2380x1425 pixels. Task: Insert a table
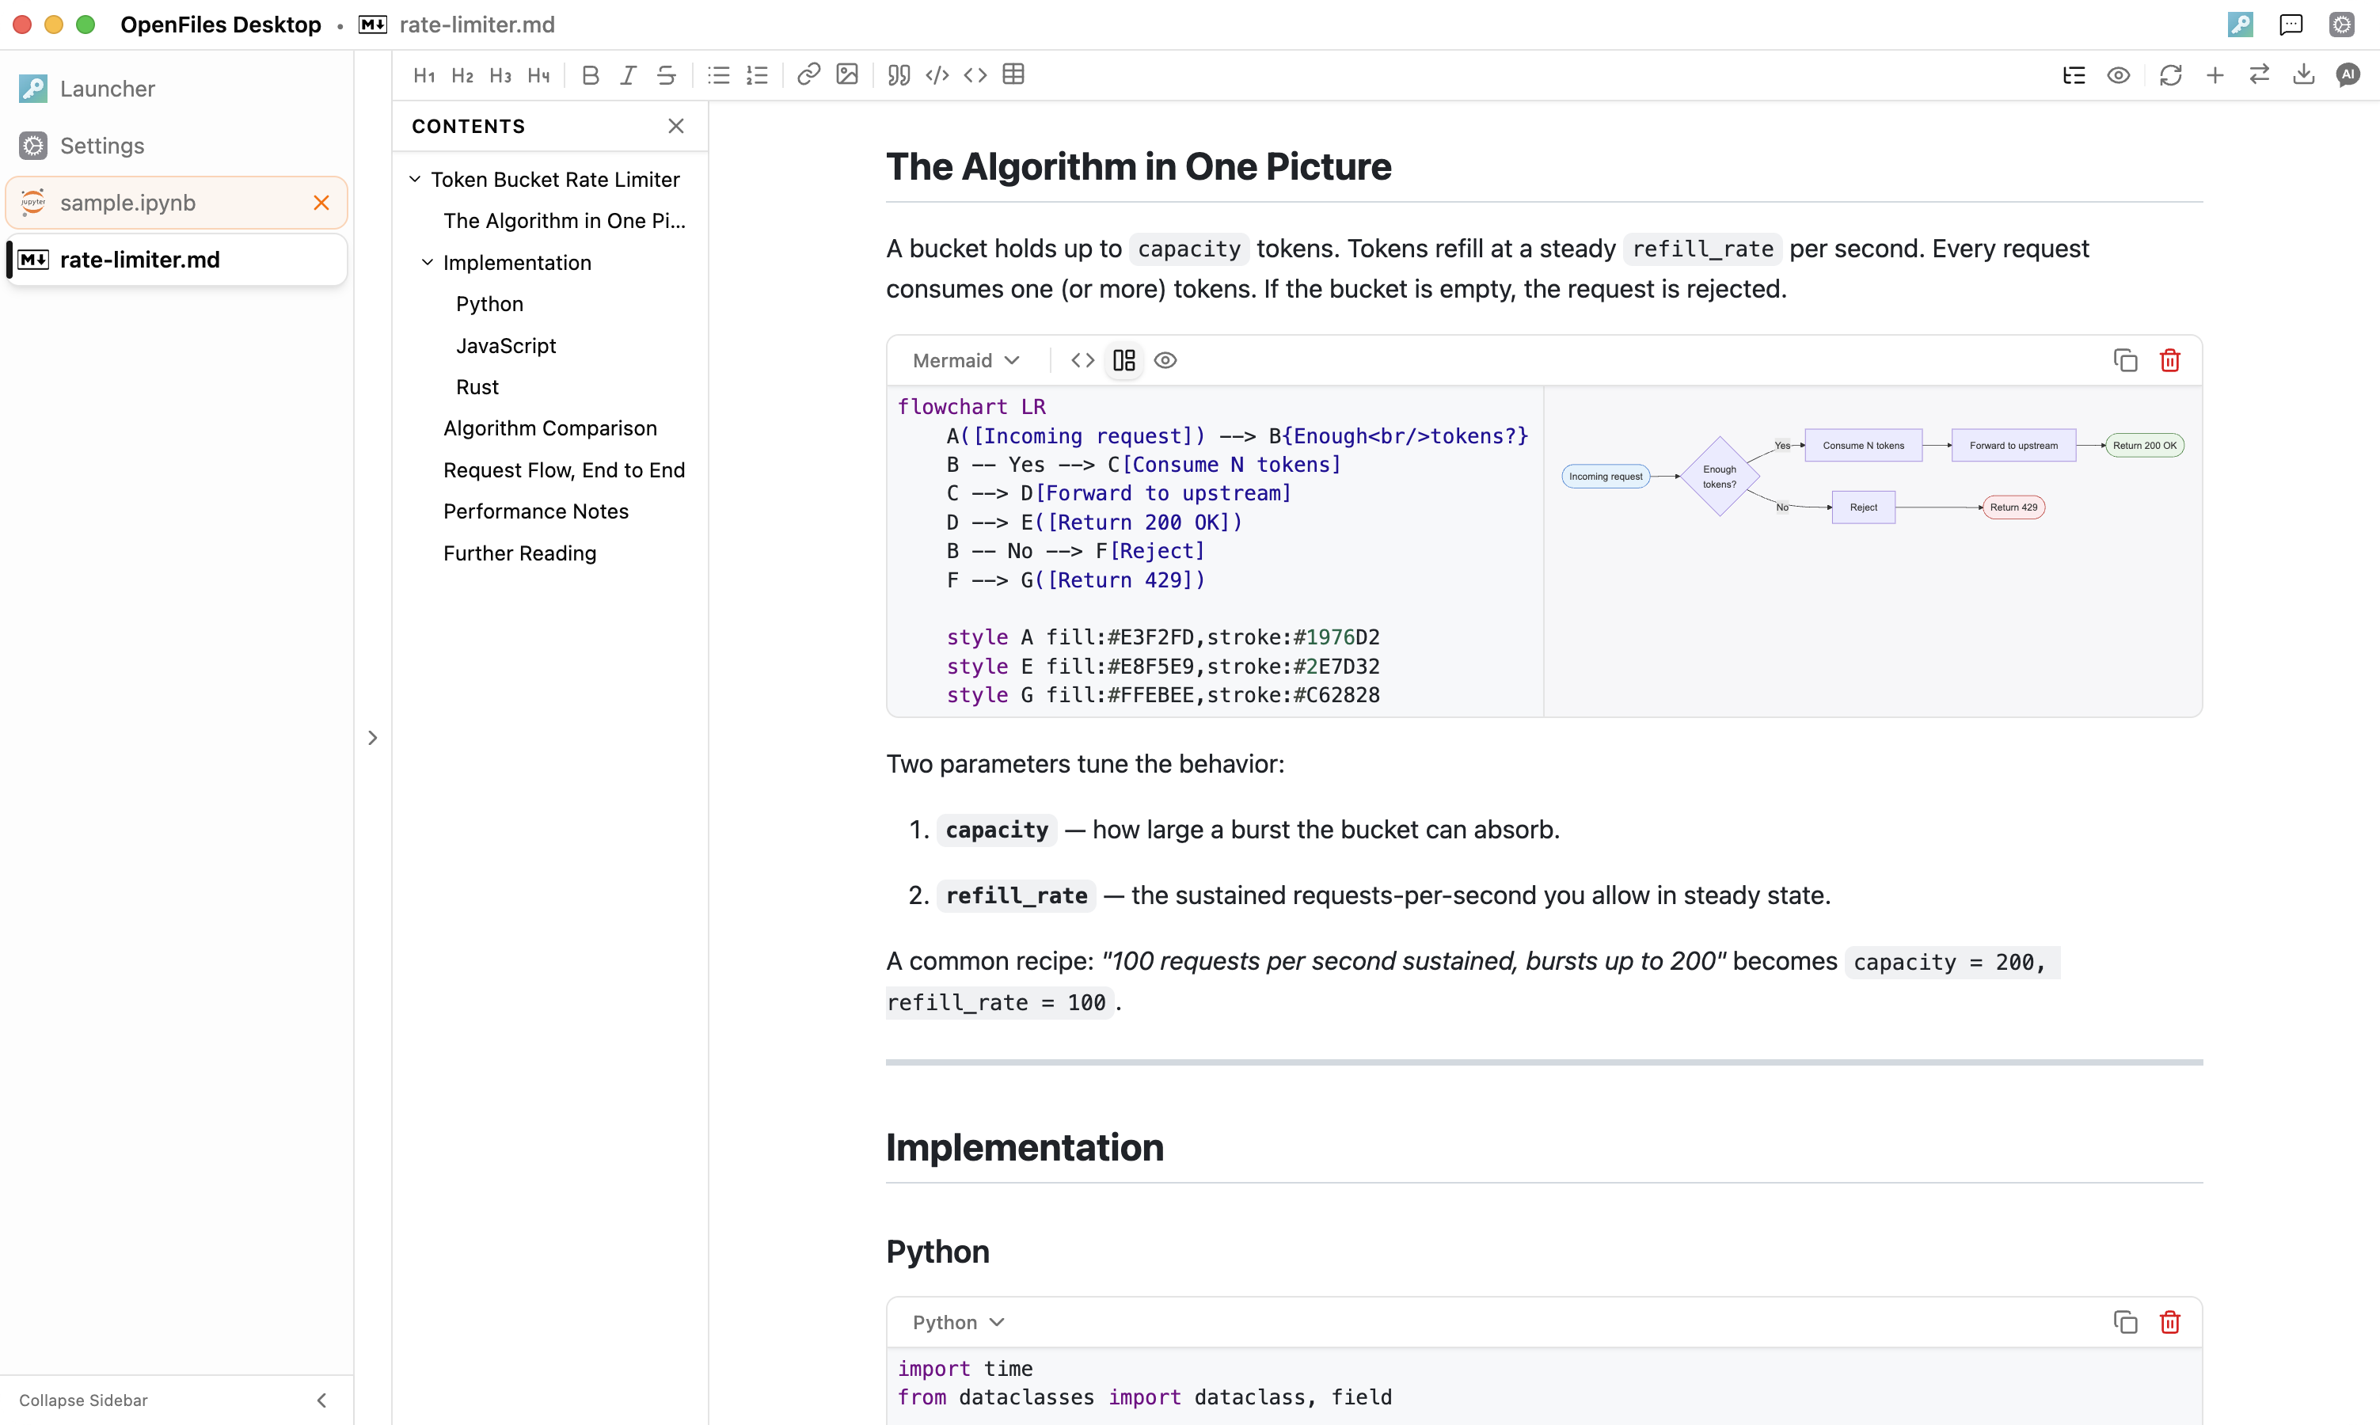tap(1013, 74)
